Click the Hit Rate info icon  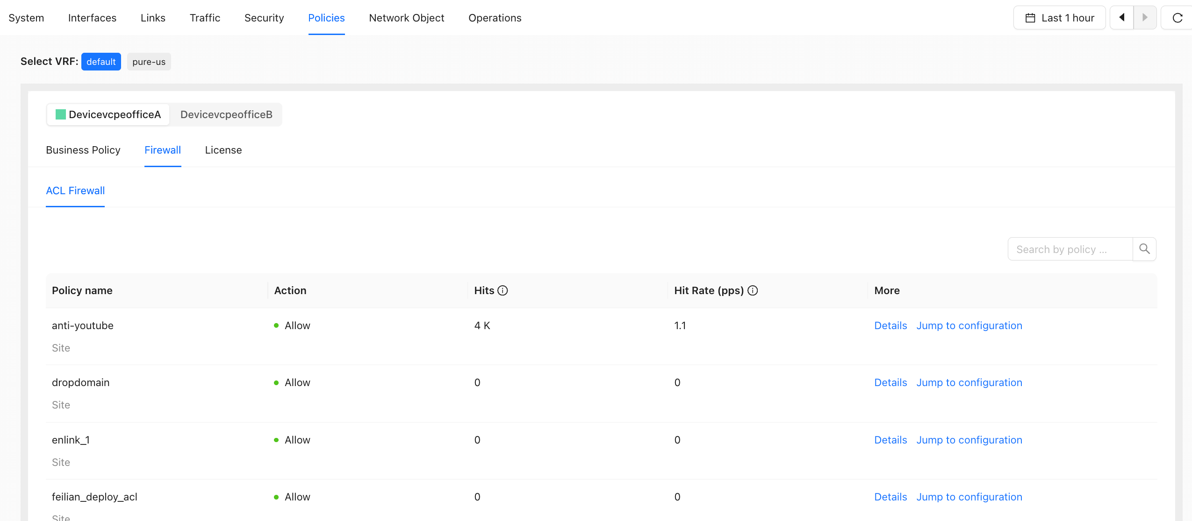point(753,290)
